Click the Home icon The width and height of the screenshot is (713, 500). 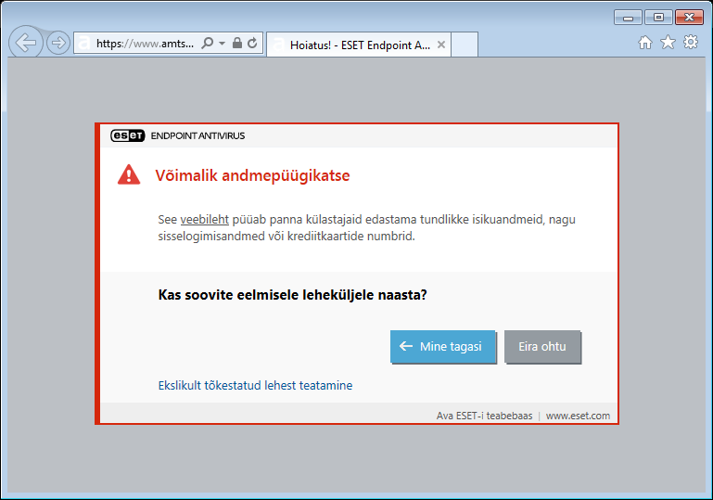[x=644, y=43]
